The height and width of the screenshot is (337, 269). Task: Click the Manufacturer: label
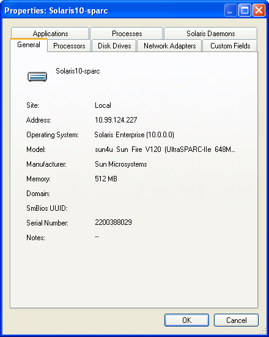coord(46,164)
